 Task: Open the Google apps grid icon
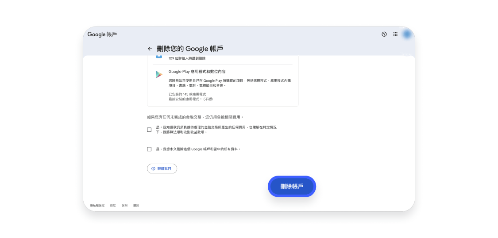[x=395, y=34]
